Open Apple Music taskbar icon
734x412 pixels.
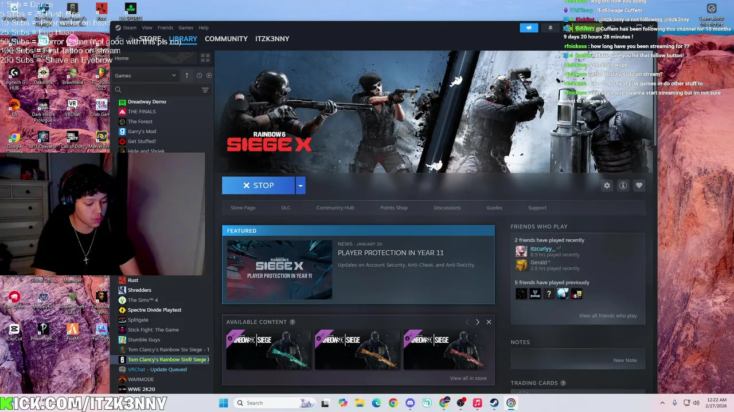tap(477, 403)
